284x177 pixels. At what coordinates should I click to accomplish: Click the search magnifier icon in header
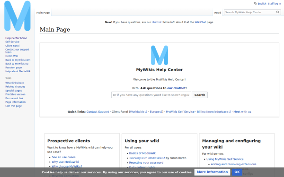(278, 12)
